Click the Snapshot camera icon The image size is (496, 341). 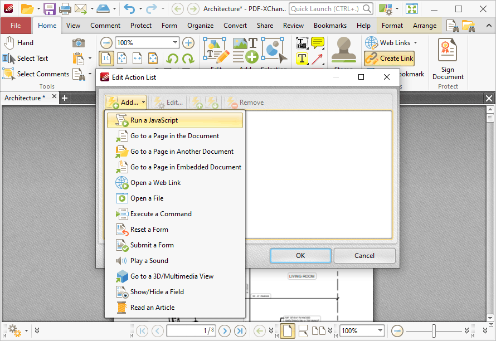79,43
